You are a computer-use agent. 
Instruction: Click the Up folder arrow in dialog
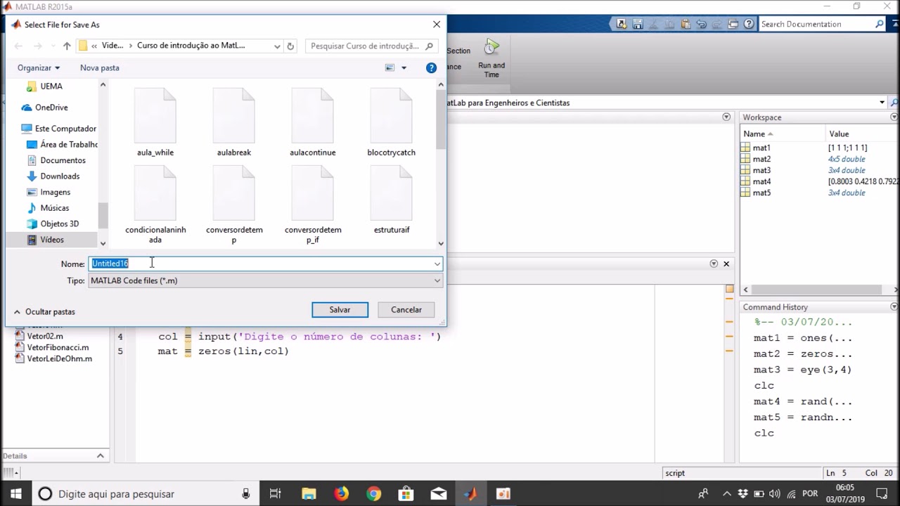67,46
